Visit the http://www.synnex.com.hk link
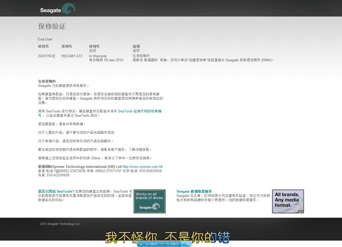 (x=142, y=167)
